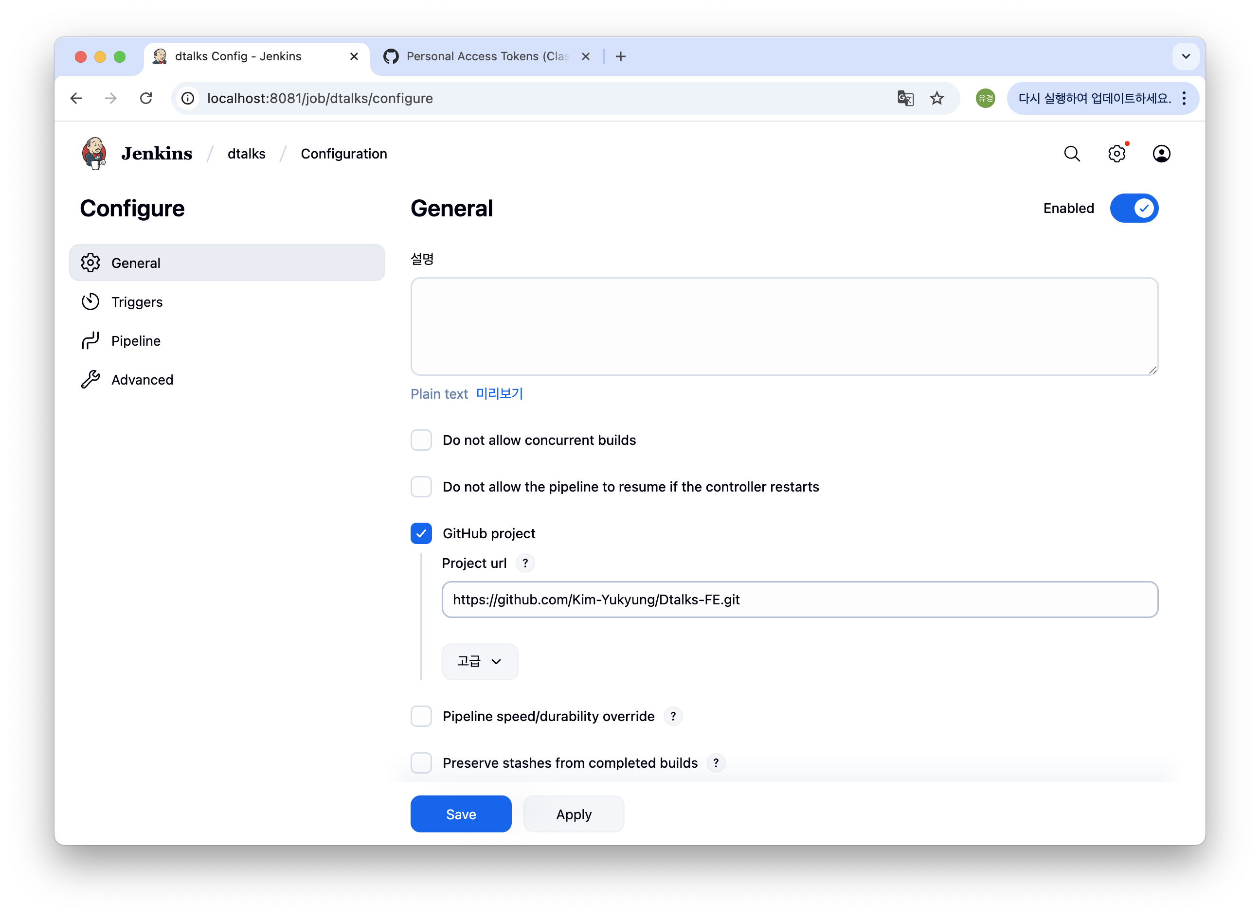Reload the page
This screenshot has width=1260, height=917.
click(146, 98)
